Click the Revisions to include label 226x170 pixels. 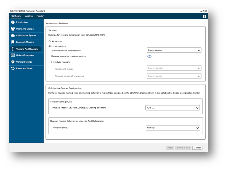[x=64, y=69]
